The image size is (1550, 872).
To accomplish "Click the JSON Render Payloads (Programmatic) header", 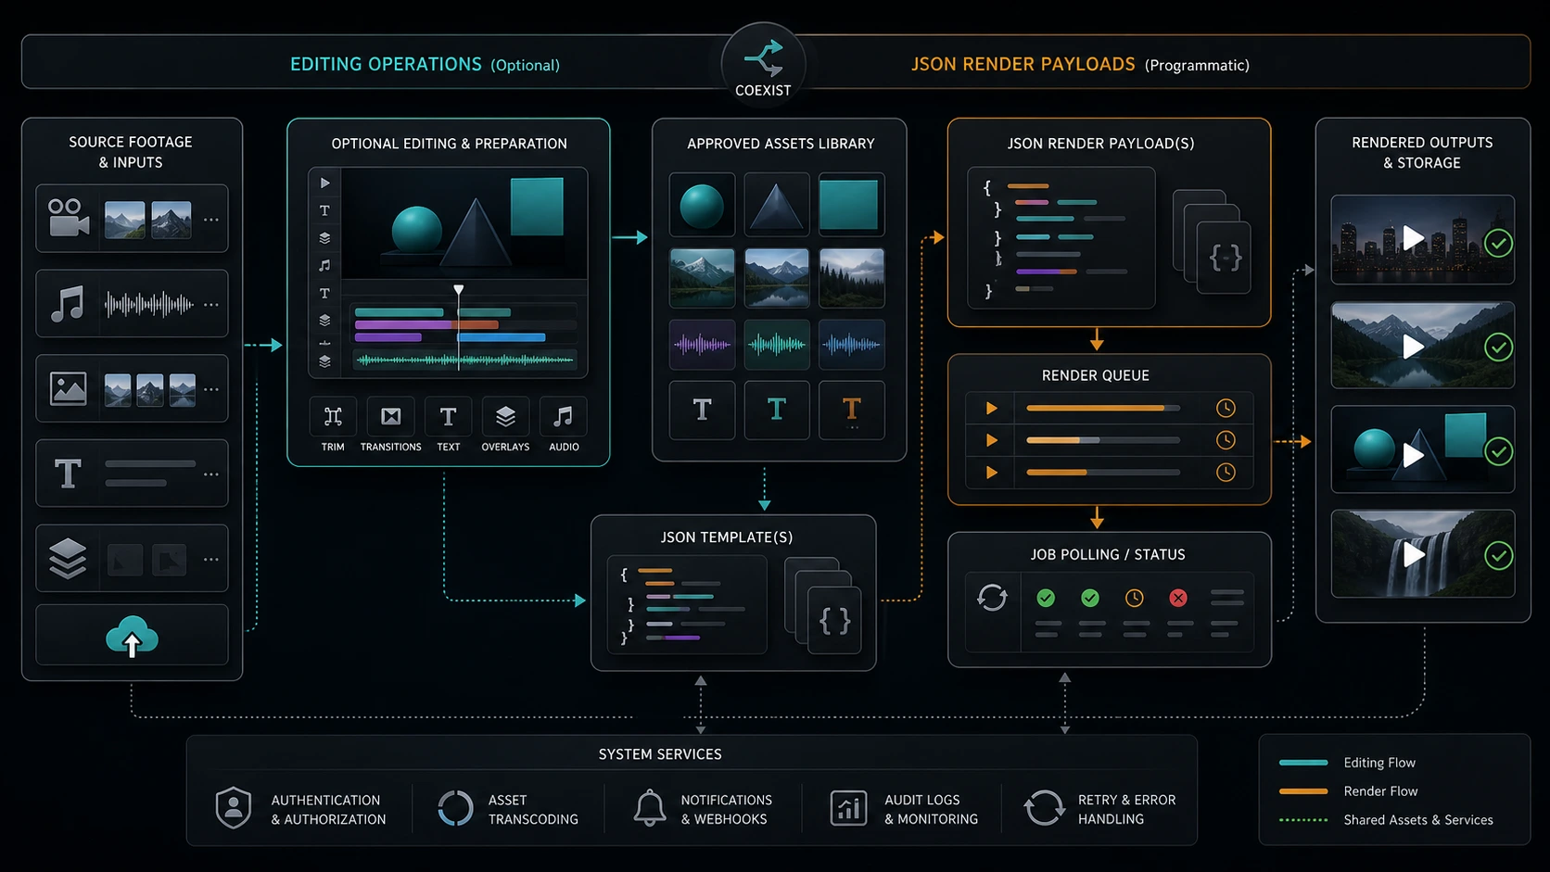I will point(1080,64).
